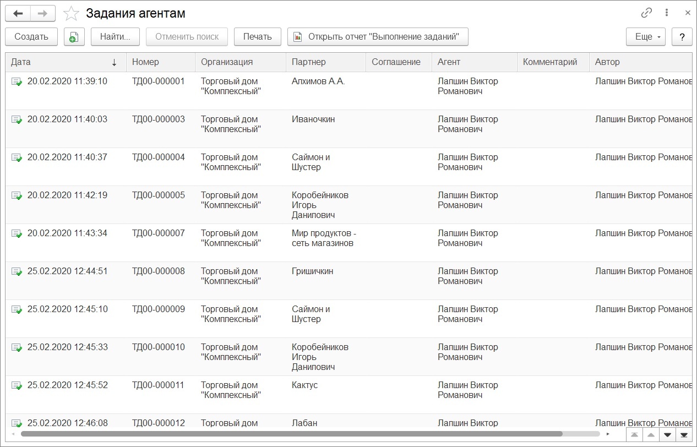Create new task by copying icon button
Image resolution: width=697 pixels, height=447 pixels.
[74, 37]
